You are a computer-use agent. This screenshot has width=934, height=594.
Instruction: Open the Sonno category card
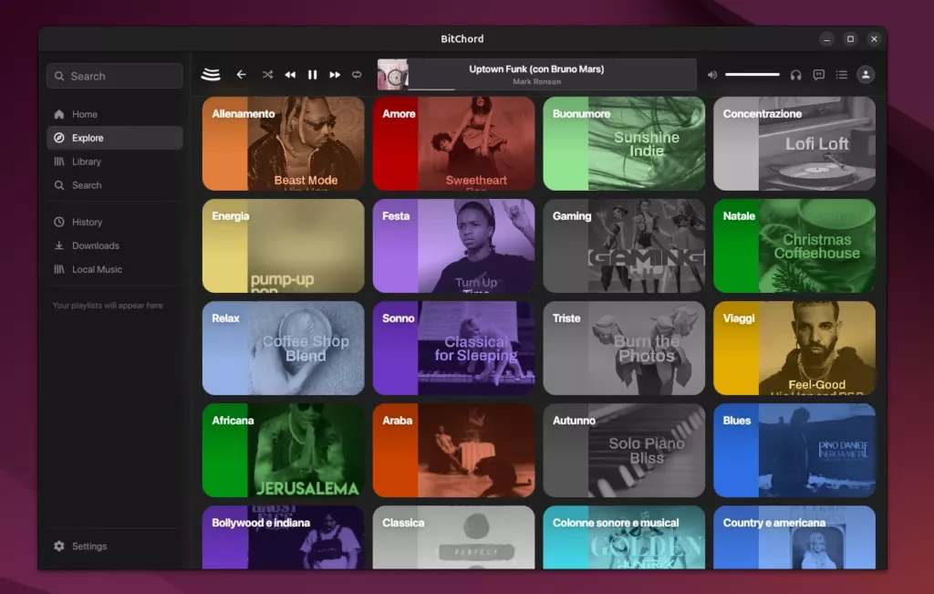(454, 348)
